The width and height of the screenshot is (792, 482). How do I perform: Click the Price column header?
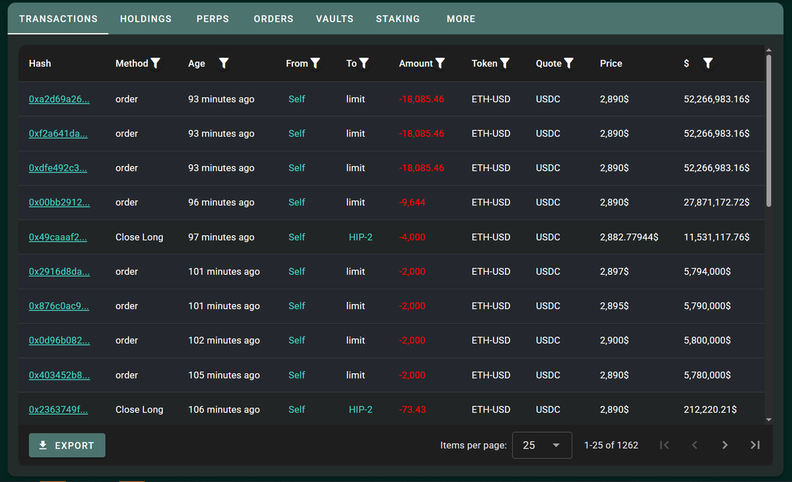[611, 63]
